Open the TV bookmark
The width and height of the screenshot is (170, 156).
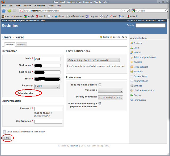50,16
